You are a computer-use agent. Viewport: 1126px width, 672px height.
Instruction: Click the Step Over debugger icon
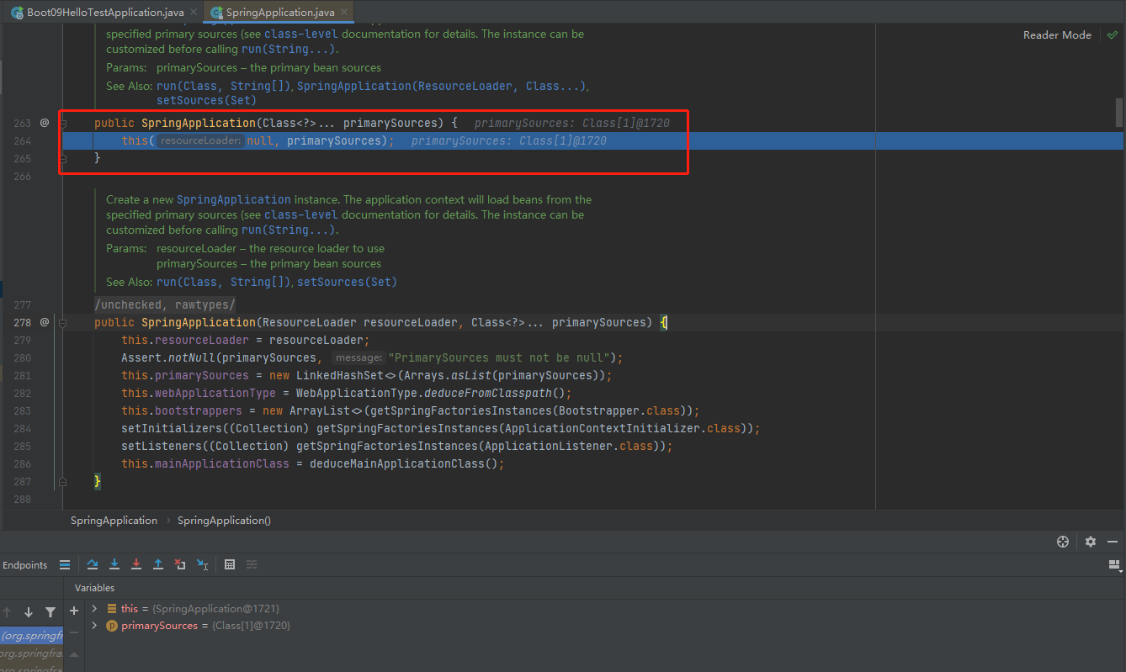coord(93,564)
